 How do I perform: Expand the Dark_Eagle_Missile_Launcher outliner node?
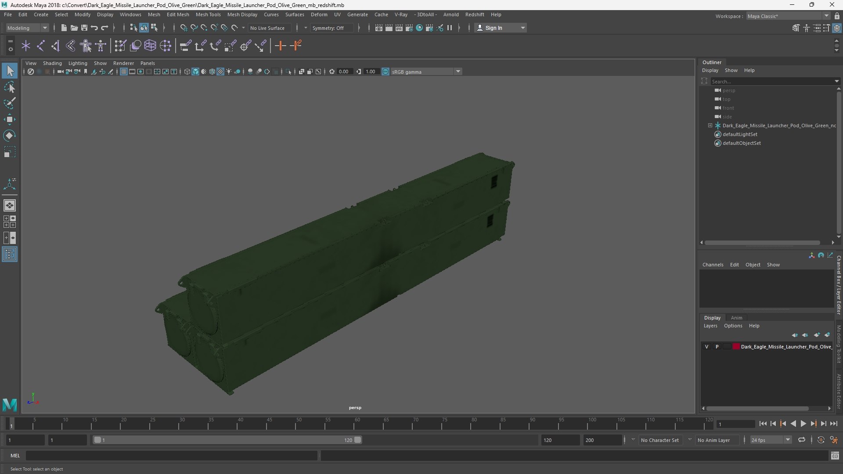click(710, 126)
